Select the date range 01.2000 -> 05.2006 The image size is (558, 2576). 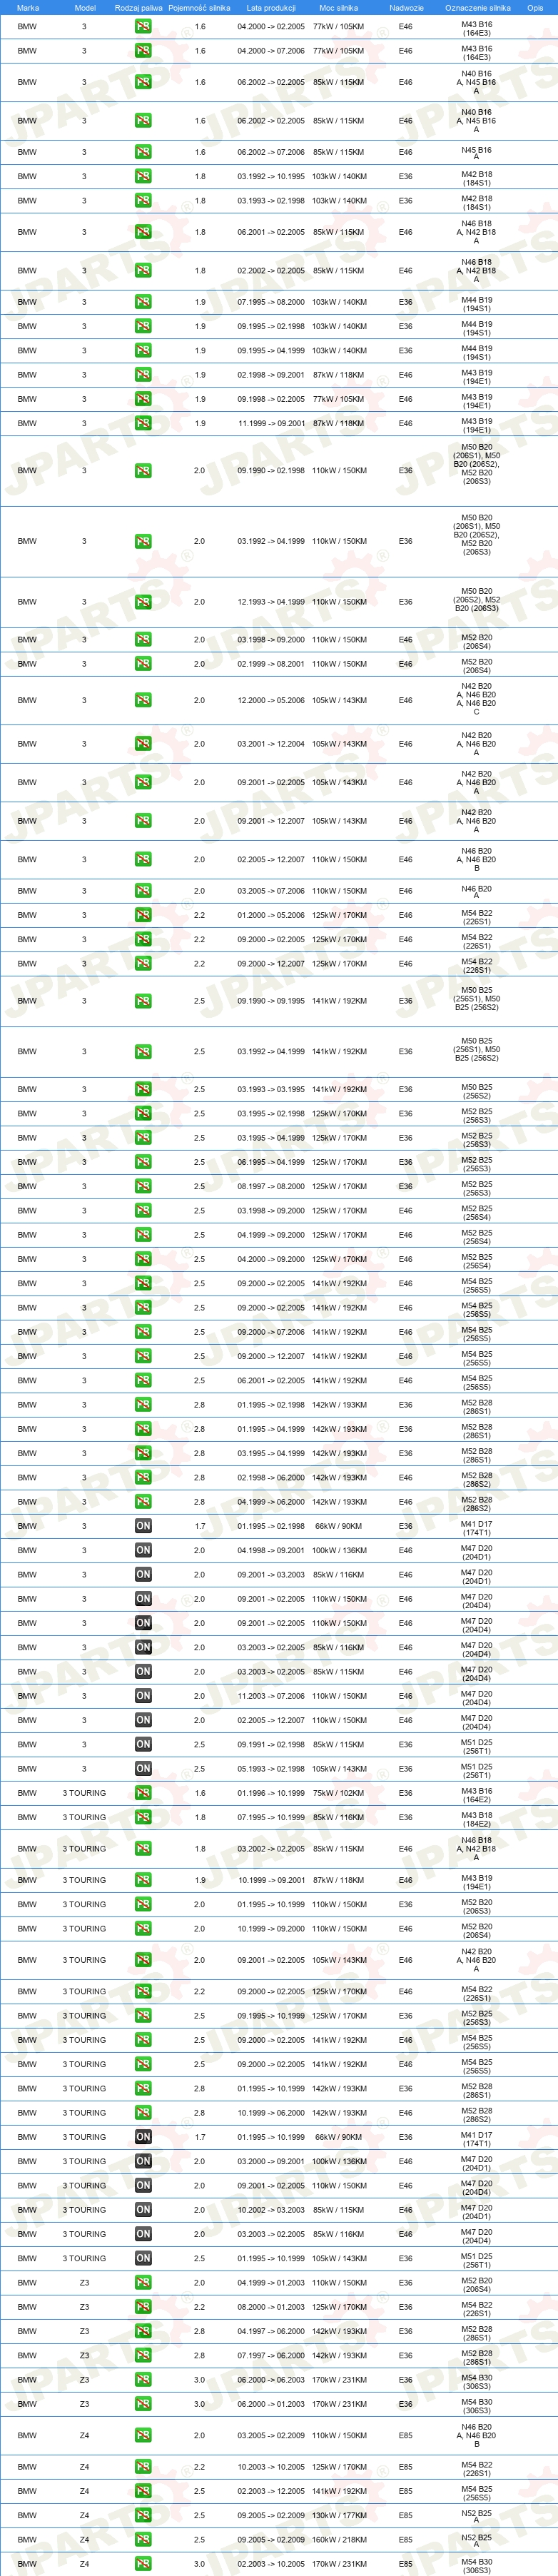[271, 915]
